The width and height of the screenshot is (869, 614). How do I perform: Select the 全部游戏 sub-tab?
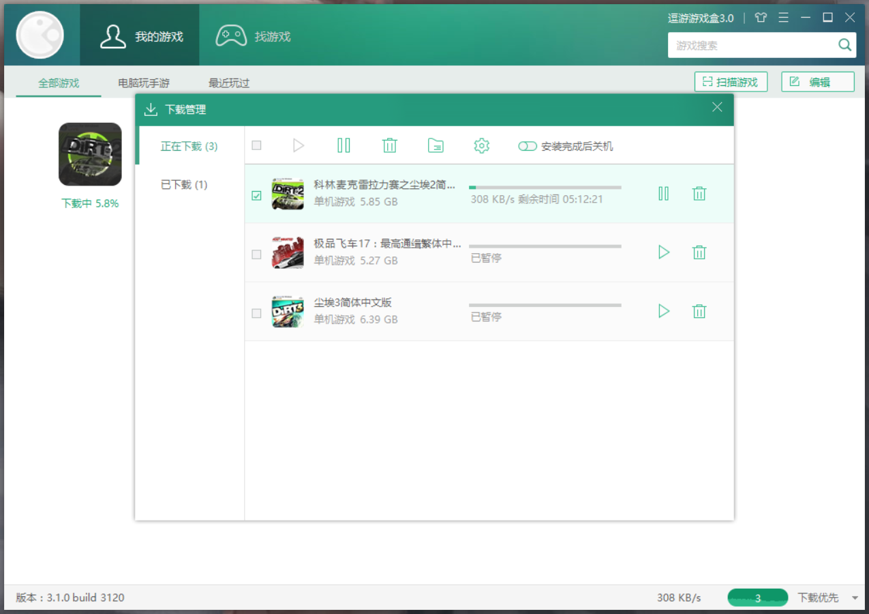[x=59, y=83]
